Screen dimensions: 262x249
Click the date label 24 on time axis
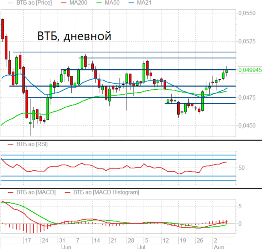tap(45, 240)
